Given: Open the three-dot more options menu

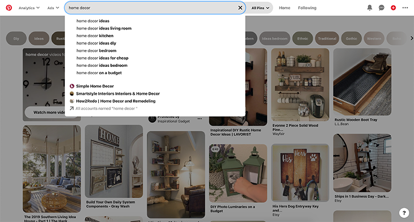Looking at the screenshot, I should (405, 8).
